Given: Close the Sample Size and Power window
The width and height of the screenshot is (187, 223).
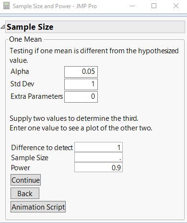Looking at the screenshot, I should [x=176, y=6].
